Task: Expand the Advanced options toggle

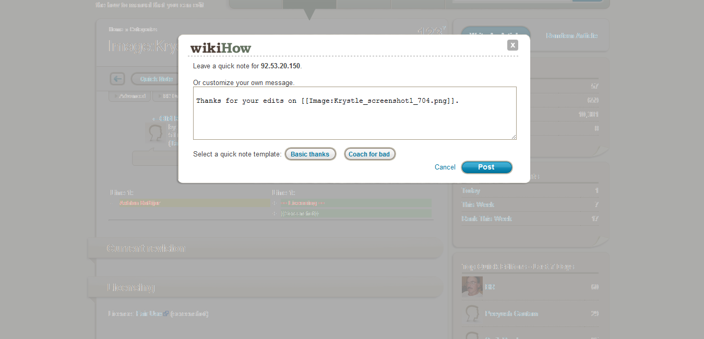Action: click(130, 96)
